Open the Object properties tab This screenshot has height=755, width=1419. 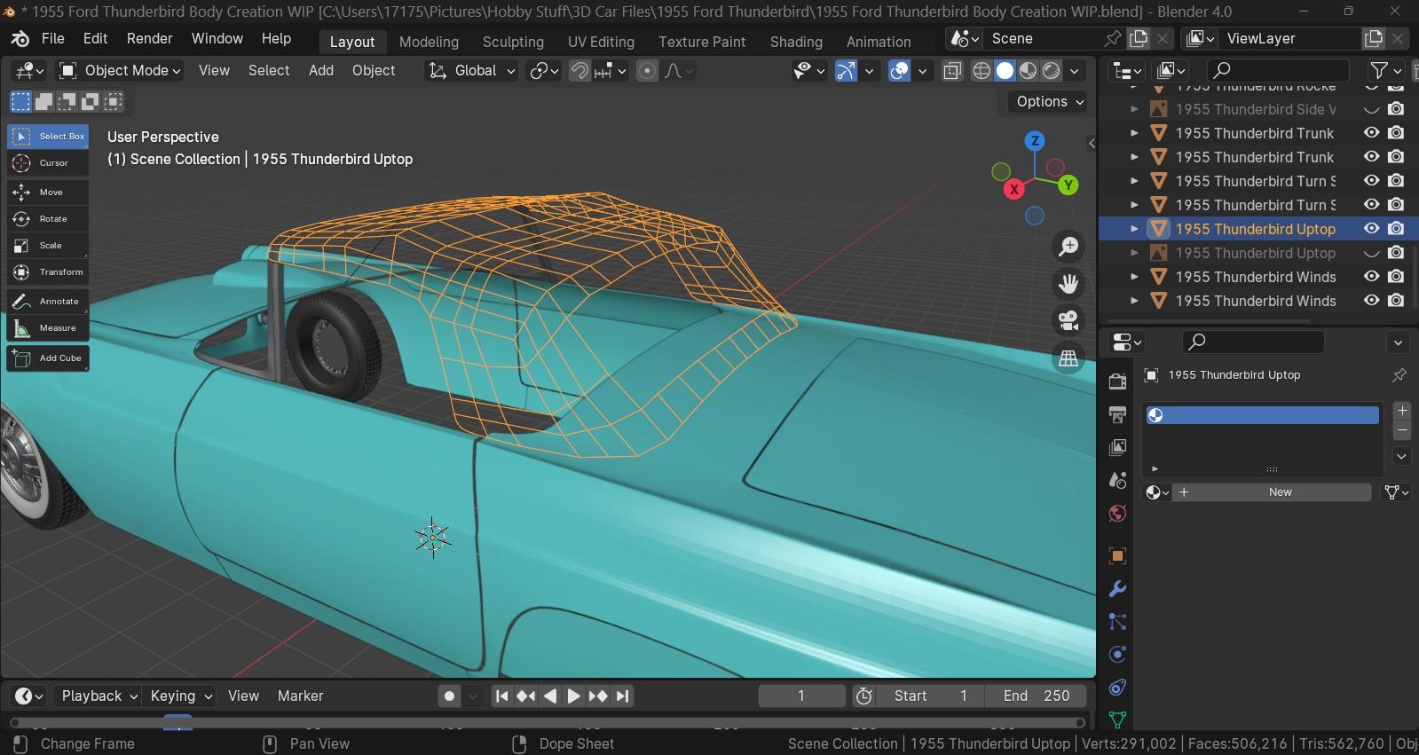1117,556
